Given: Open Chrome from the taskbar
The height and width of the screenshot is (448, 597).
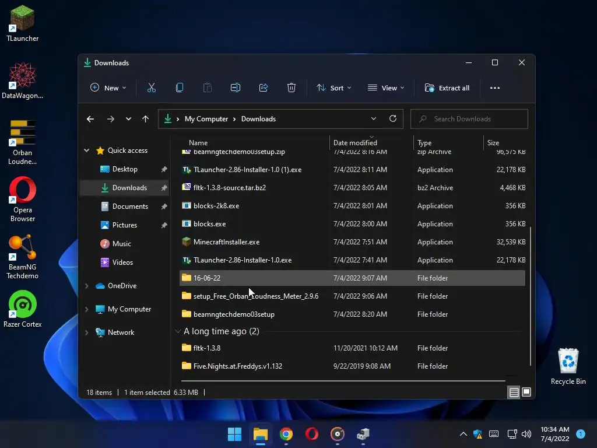Looking at the screenshot, I should coord(286,434).
